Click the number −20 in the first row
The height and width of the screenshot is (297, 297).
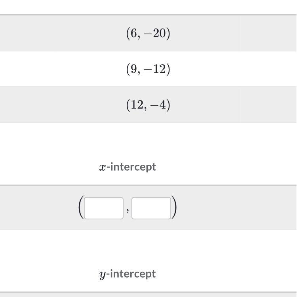(x=156, y=34)
